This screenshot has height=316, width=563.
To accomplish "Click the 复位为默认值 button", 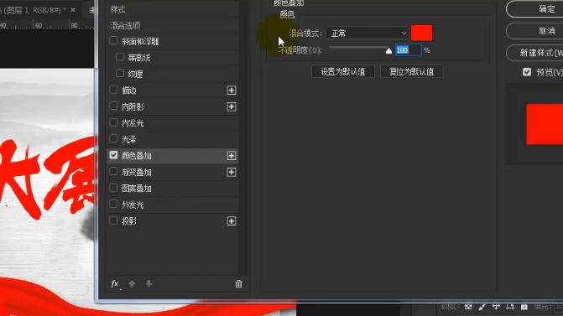I will point(411,72).
